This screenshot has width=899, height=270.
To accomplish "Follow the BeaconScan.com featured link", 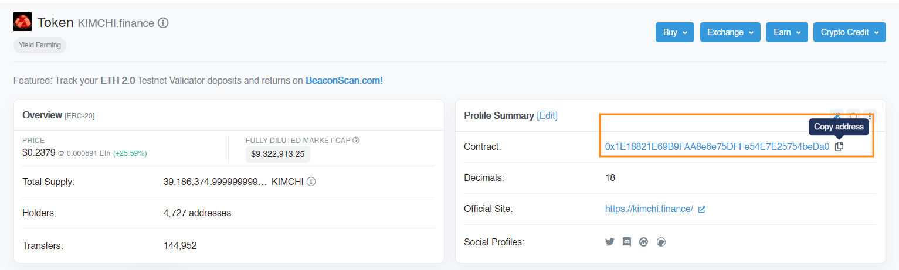I will pyautogui.click(x=344, y=80).
